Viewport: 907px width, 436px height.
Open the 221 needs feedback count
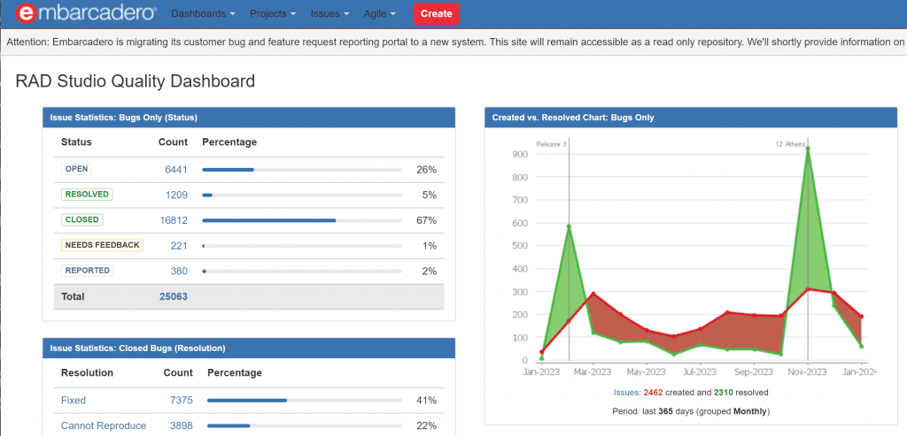click(x=179, y=246)
